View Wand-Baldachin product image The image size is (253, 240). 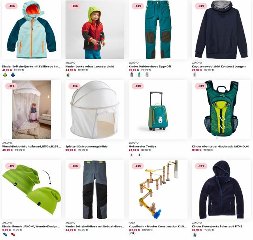pyautogui.click(x=32, y=110)
